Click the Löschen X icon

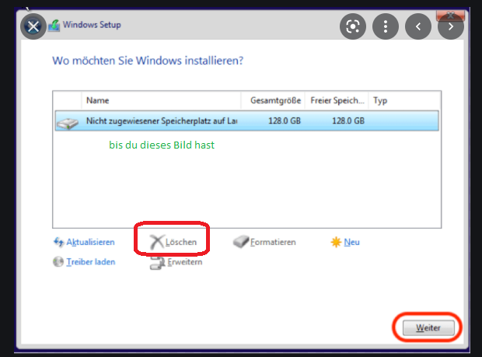pyautogui.click(x=157, y=242)
